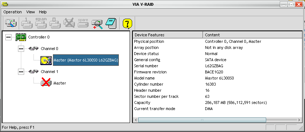Click the span array toolbar icon
This screenshot has height=132, width=305.
point(41,23)
